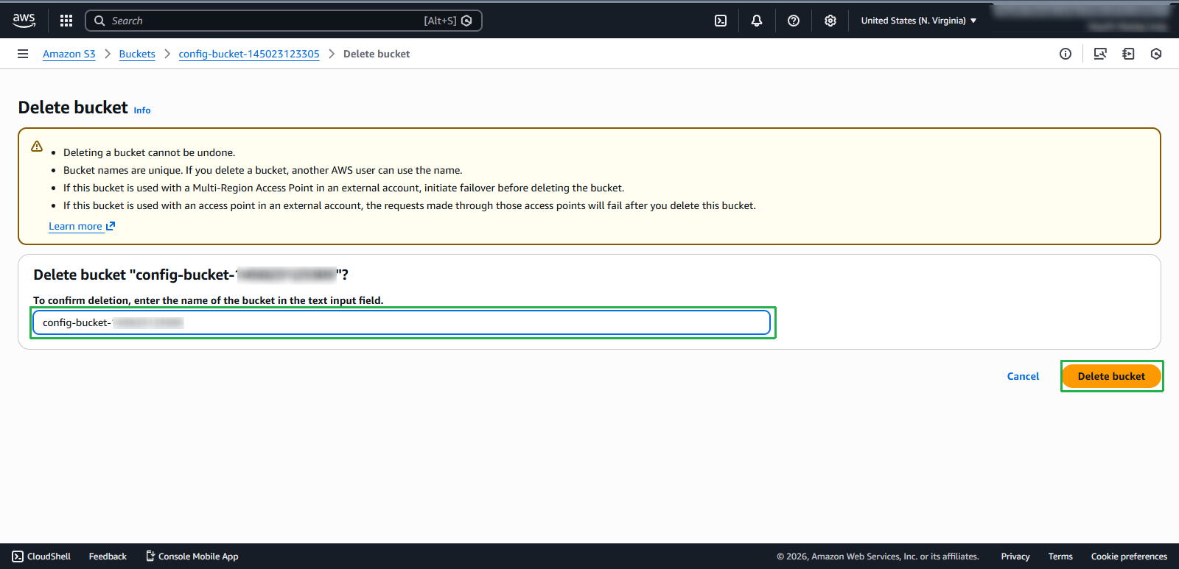Navigate to Buckets breadcrumb

click(137, 54)
